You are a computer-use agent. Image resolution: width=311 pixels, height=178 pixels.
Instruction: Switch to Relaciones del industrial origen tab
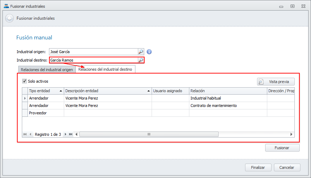click(47, 69)
